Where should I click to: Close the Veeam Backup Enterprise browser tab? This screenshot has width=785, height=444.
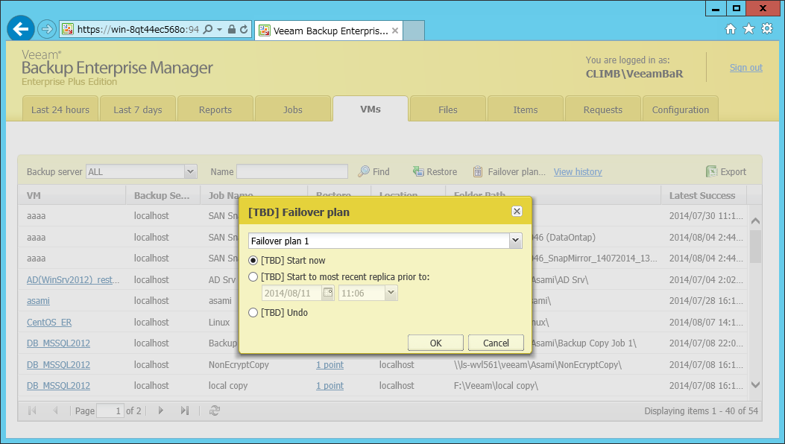pyautogui.click(x=395, y=31)
